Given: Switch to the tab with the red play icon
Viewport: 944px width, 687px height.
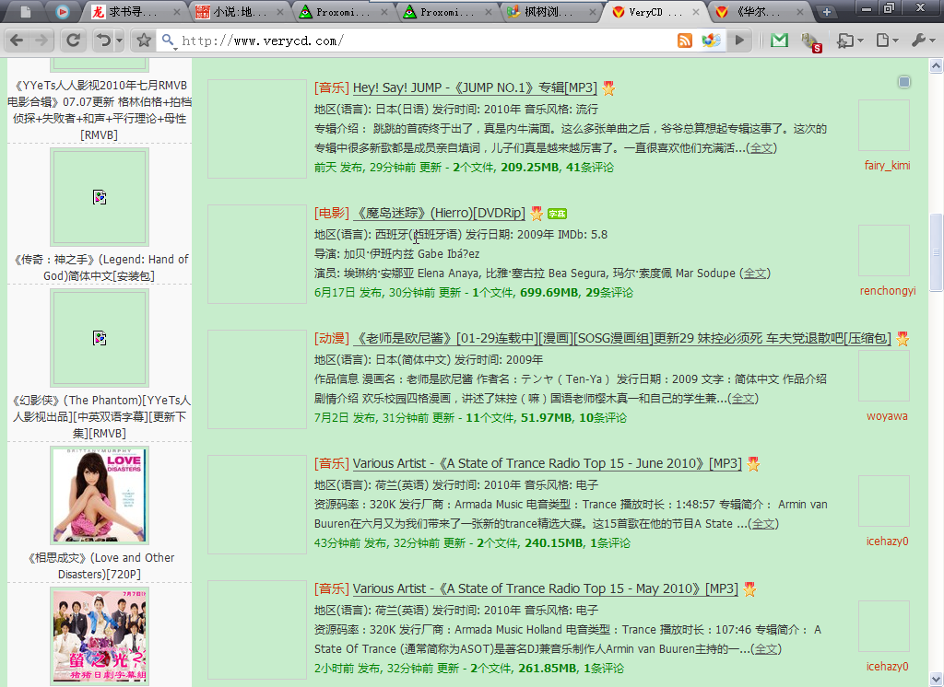Looking at the screenshot, I should point(62,12).
